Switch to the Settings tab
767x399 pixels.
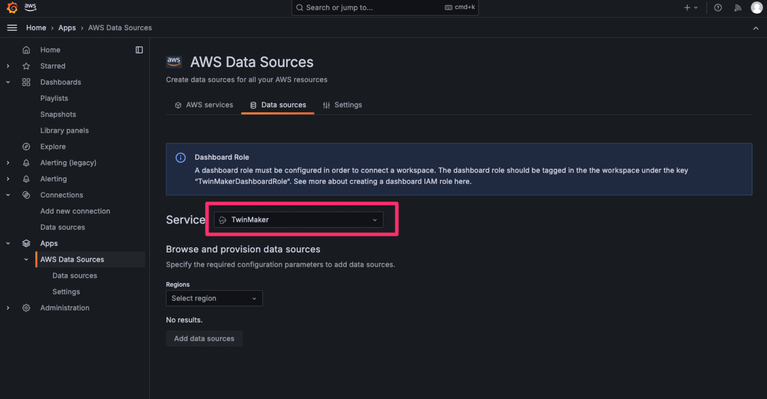tap(342, 105)
